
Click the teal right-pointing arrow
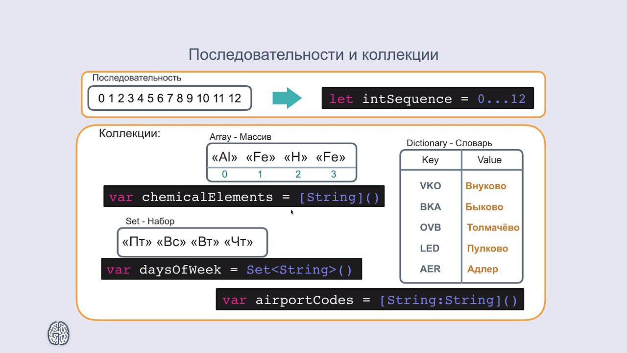pos(287,98)
